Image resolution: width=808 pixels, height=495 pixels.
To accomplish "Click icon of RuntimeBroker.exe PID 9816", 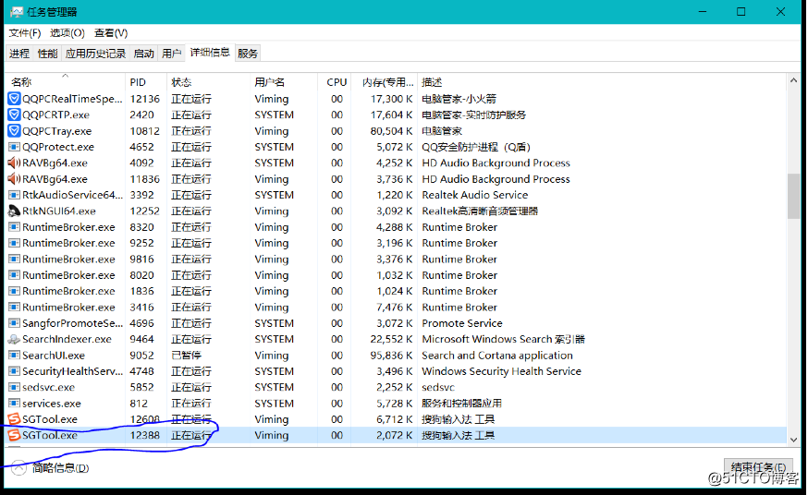I will tap(15, 259).
